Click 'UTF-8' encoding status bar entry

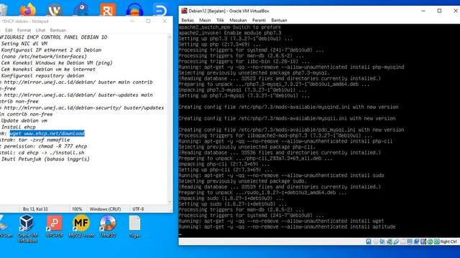point(138,209)
